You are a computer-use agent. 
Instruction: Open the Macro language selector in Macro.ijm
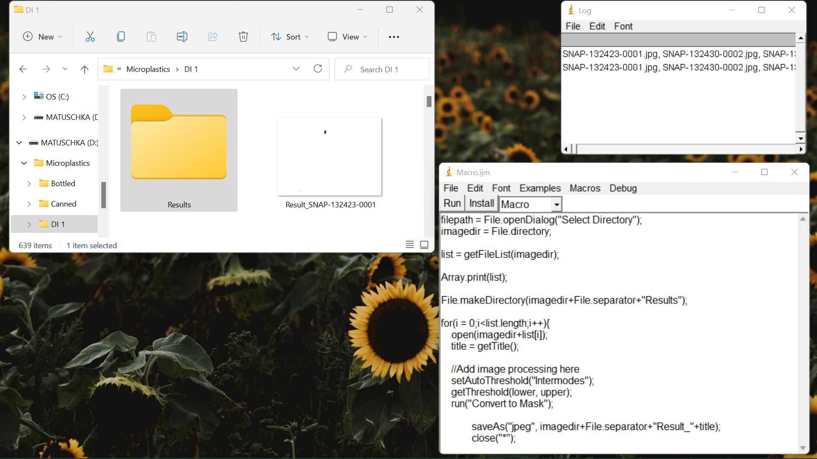click(x=530, y=204)
